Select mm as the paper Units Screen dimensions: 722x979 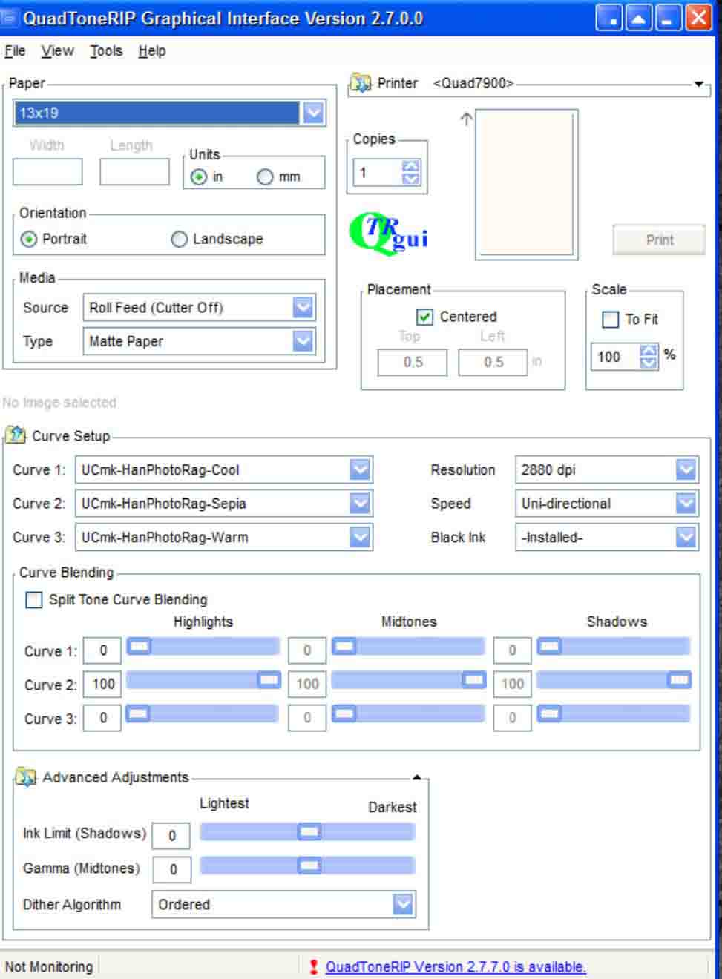point(265,177)
